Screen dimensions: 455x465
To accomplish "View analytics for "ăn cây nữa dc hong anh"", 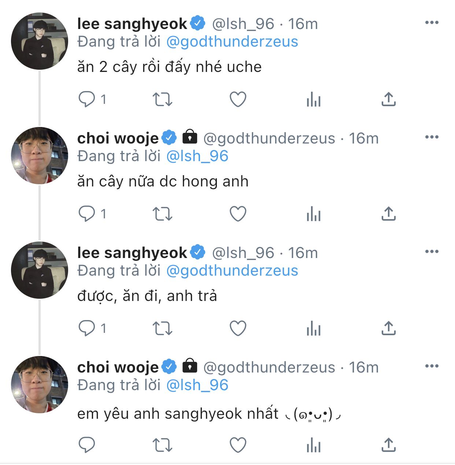I will (314, 214).
